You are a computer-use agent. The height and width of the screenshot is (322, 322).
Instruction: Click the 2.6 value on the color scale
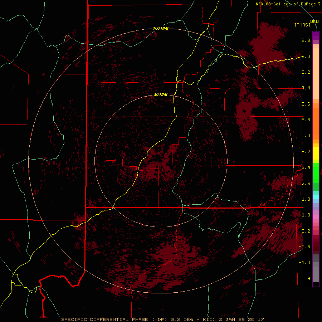(x=306, y=183)
